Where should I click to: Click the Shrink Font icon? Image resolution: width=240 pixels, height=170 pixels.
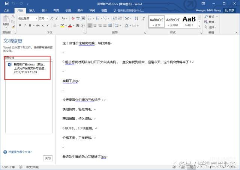point(57,18)
